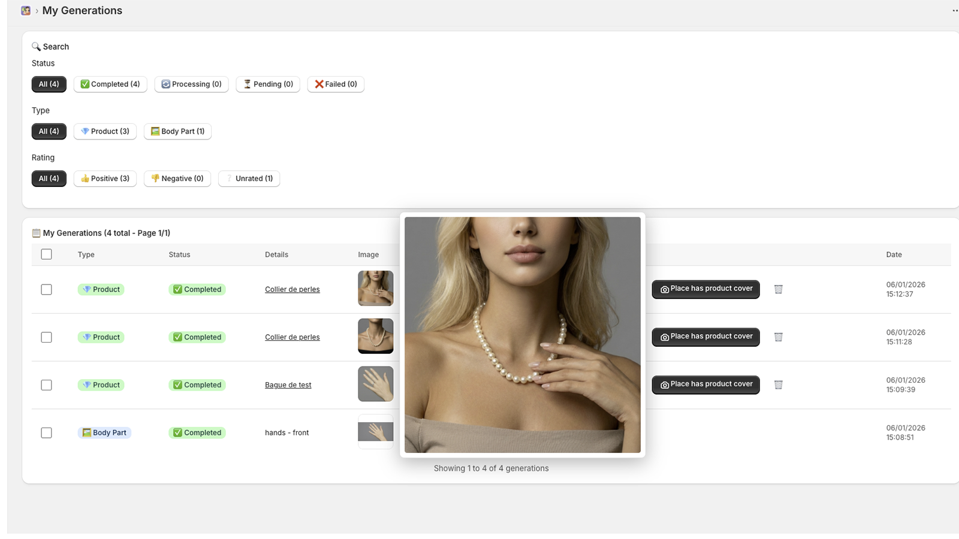Filter by Unrated (1) rating

tap(249, 178)
